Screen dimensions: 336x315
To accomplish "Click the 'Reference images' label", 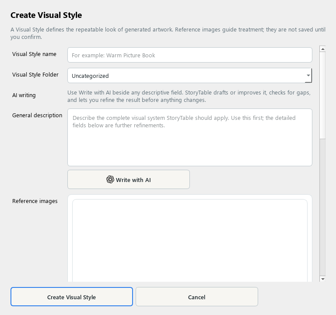I will [35, 201].
